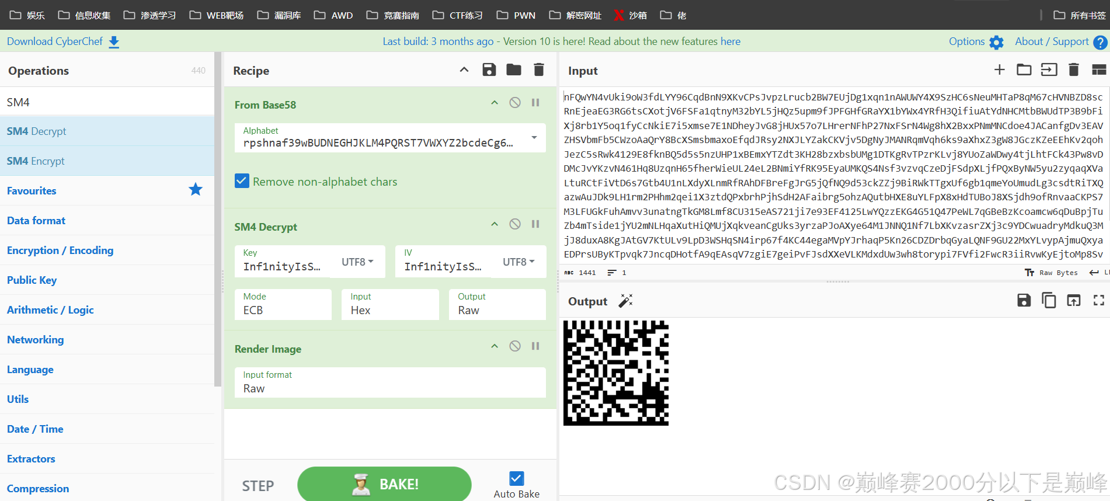This screenshot has width=1110, height=501.
Task: Save the output to a file
Action: pyautogui.click(x=1024, y=301)
